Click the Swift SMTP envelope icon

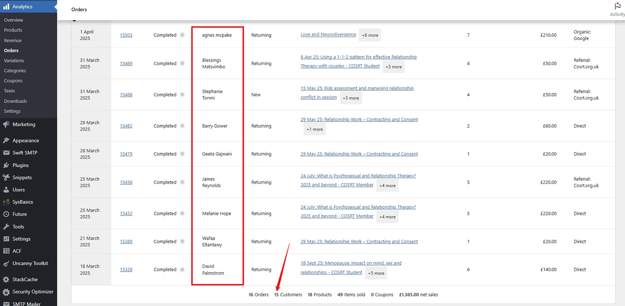point(6,153)
